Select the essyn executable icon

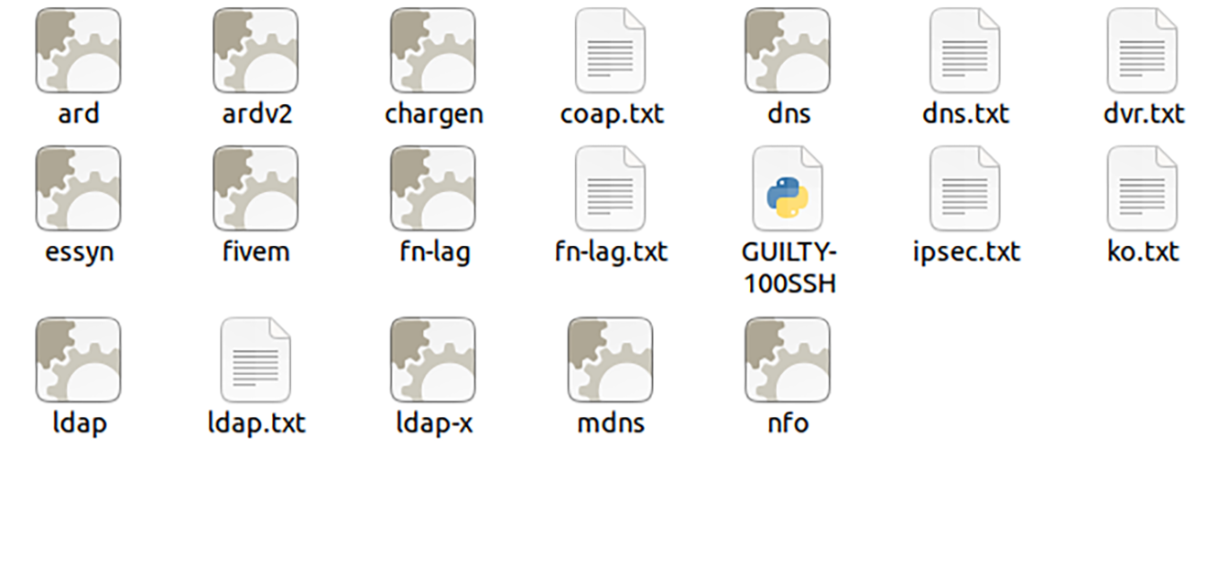[x=78, y=188]
